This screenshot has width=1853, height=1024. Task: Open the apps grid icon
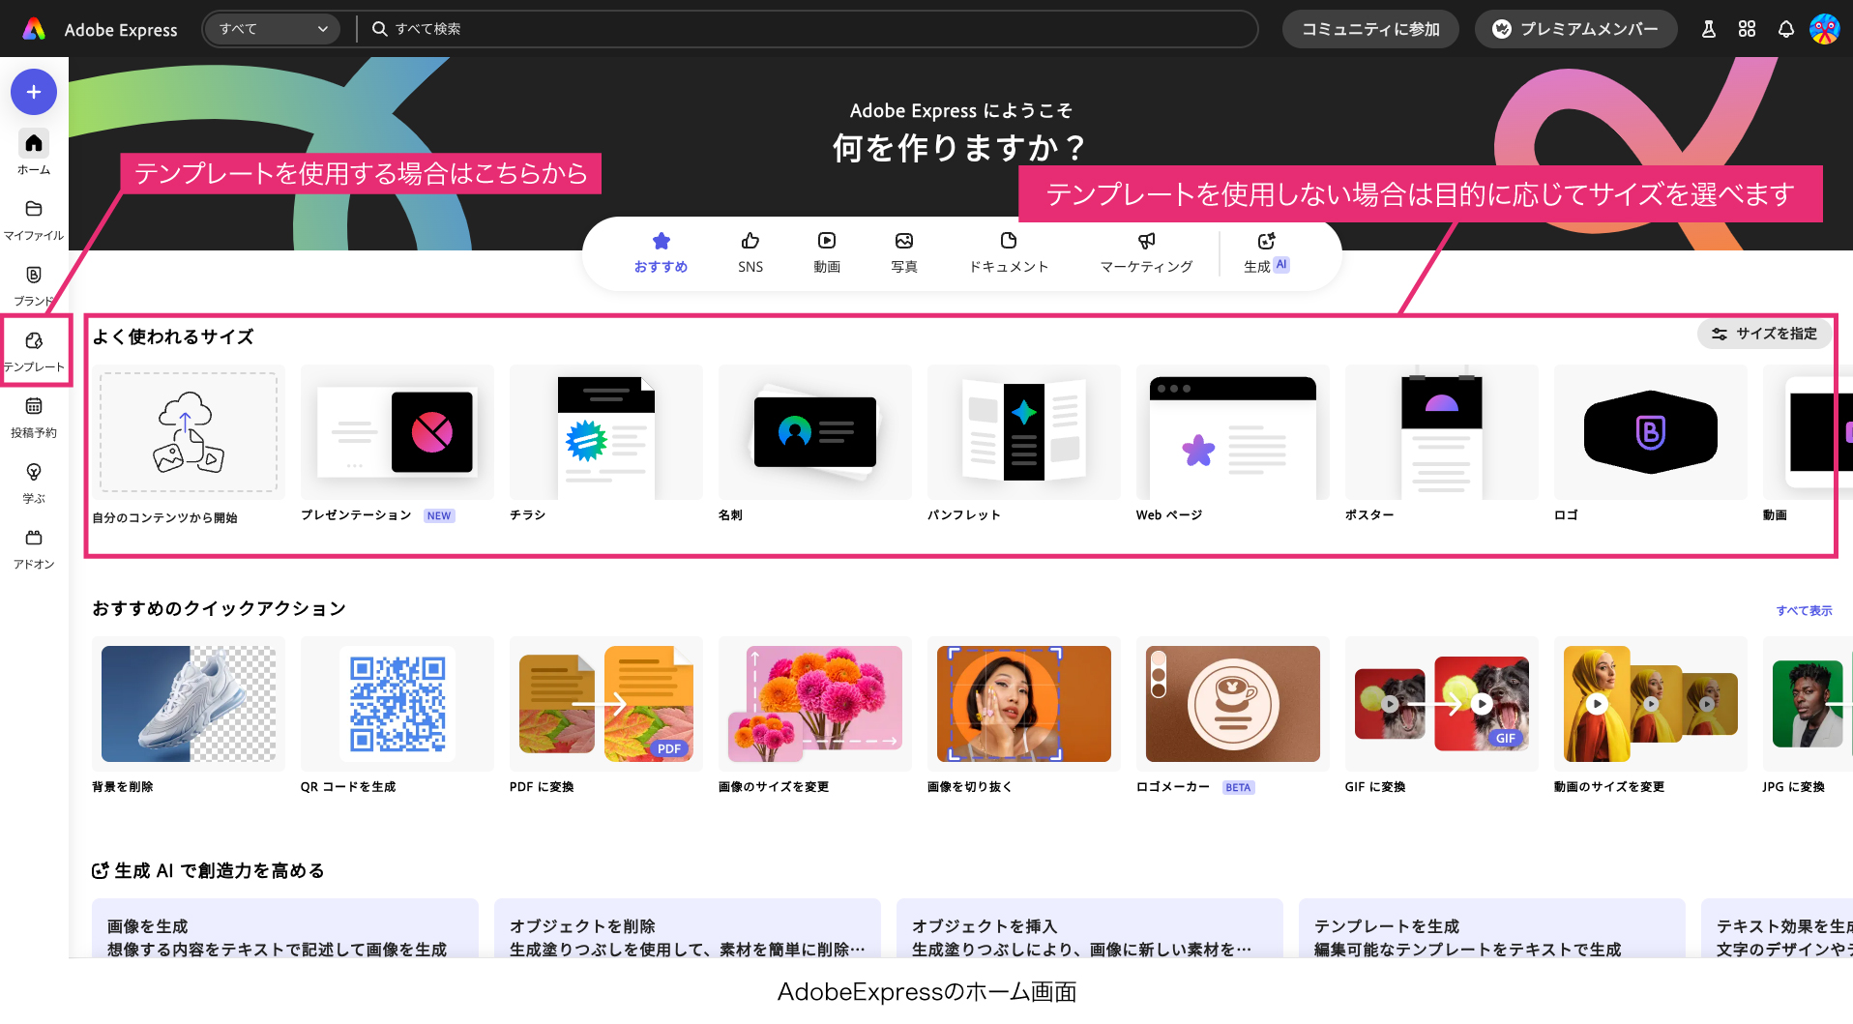pyautogui.click(x=1747, y=29)
